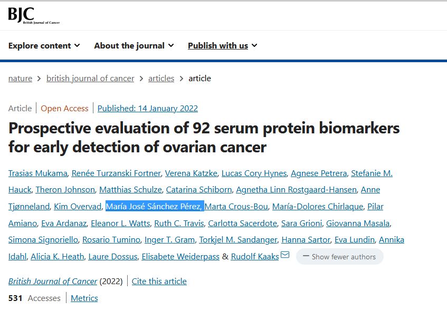Click the Published: 14 January 2022 link
This screenshot has width=447, height=311.
pos(148,109)
